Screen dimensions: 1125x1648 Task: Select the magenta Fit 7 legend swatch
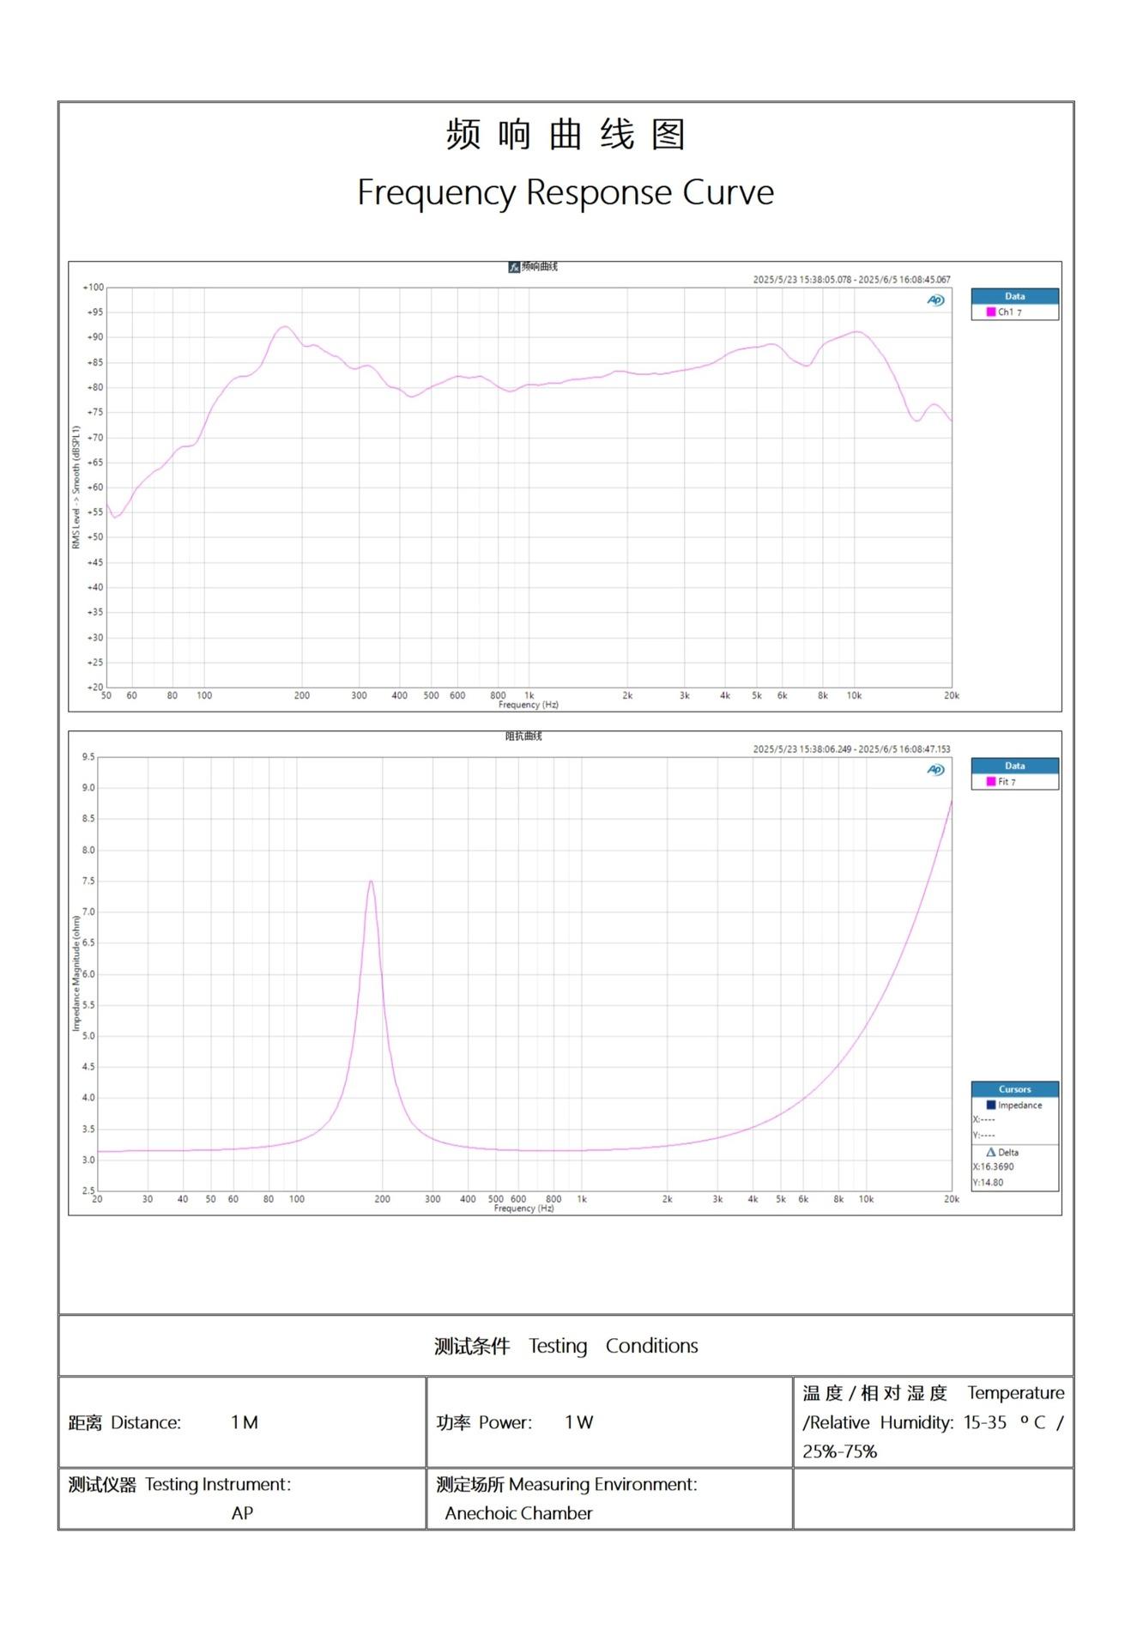pyautogui.click(x=990, y=782)
